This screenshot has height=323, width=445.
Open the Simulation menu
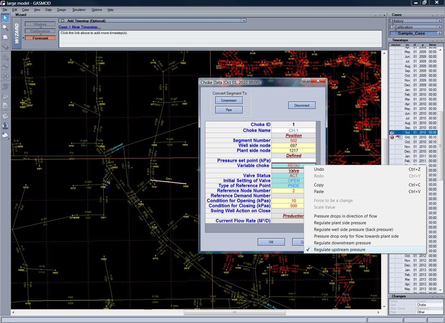[x=79, y=10]
